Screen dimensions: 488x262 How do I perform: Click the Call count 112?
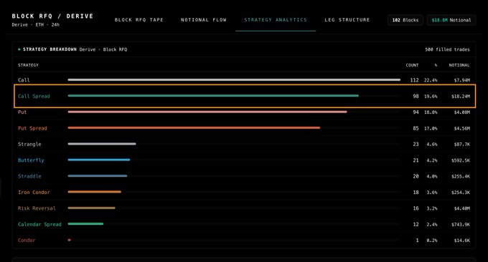pos(414,80)
